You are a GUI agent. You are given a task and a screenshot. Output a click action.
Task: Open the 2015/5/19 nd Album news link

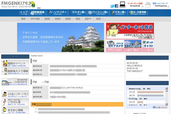click(x=67, y=70)
